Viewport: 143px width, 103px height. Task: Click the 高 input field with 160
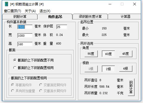25,44
